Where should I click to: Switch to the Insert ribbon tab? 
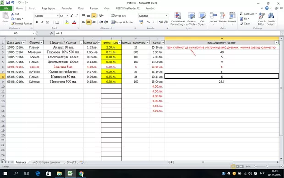point(32,8)
